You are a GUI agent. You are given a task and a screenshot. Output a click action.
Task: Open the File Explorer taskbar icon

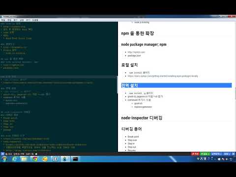24,159
